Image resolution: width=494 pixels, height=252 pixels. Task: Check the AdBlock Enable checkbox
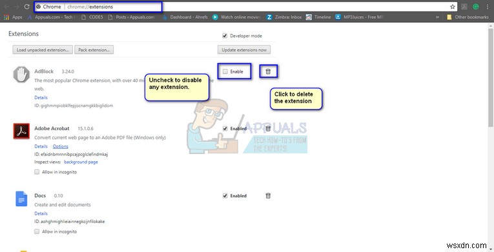pos(225,72)
